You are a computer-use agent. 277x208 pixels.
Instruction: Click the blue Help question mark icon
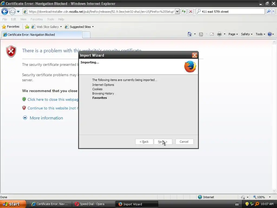pos(270,34)
